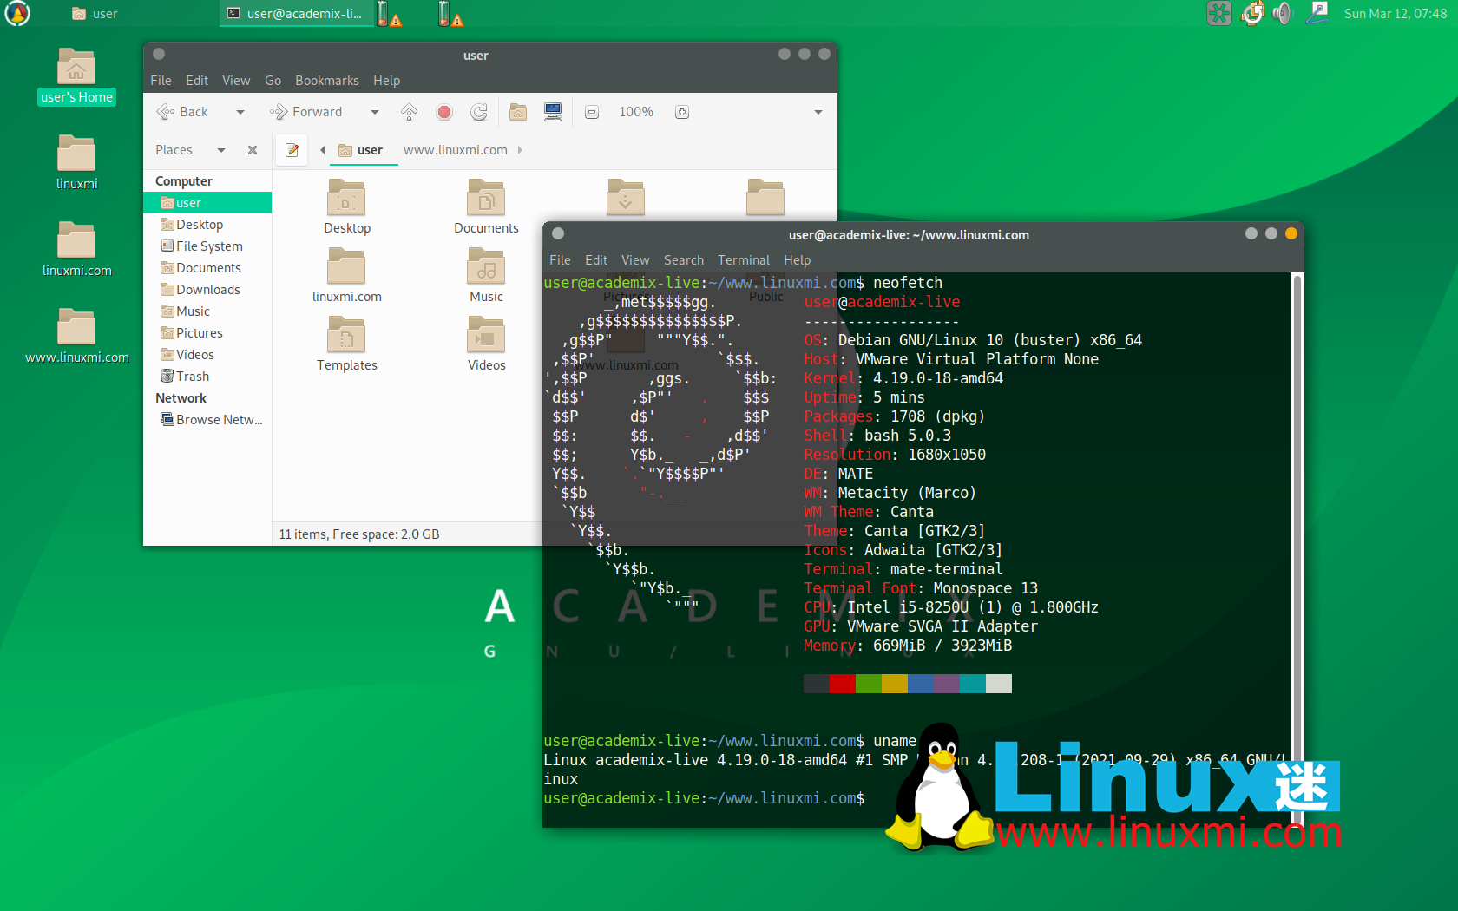Image resolution: width=1458 pixels, height=911 pixels.
Task: Open the view mode dropdown at toolbar end
Action: pos(818,112)
